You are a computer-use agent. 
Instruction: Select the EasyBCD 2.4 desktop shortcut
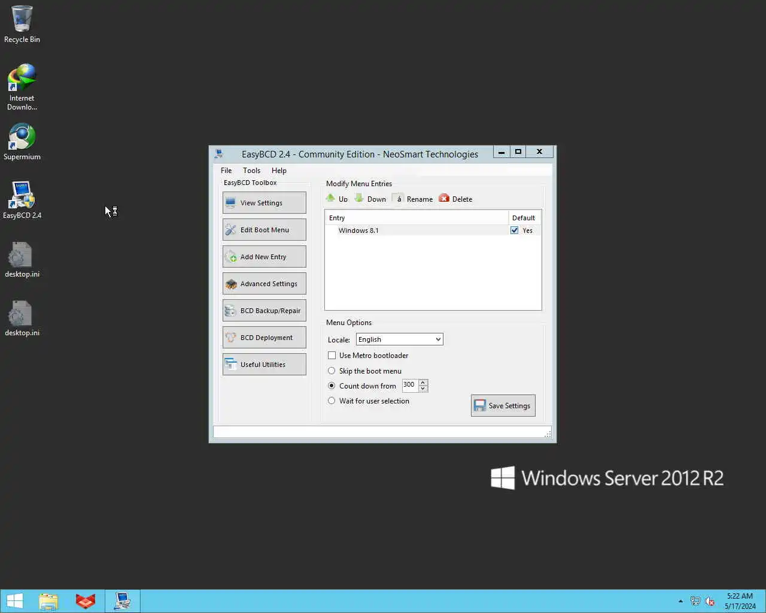[22, 201]
